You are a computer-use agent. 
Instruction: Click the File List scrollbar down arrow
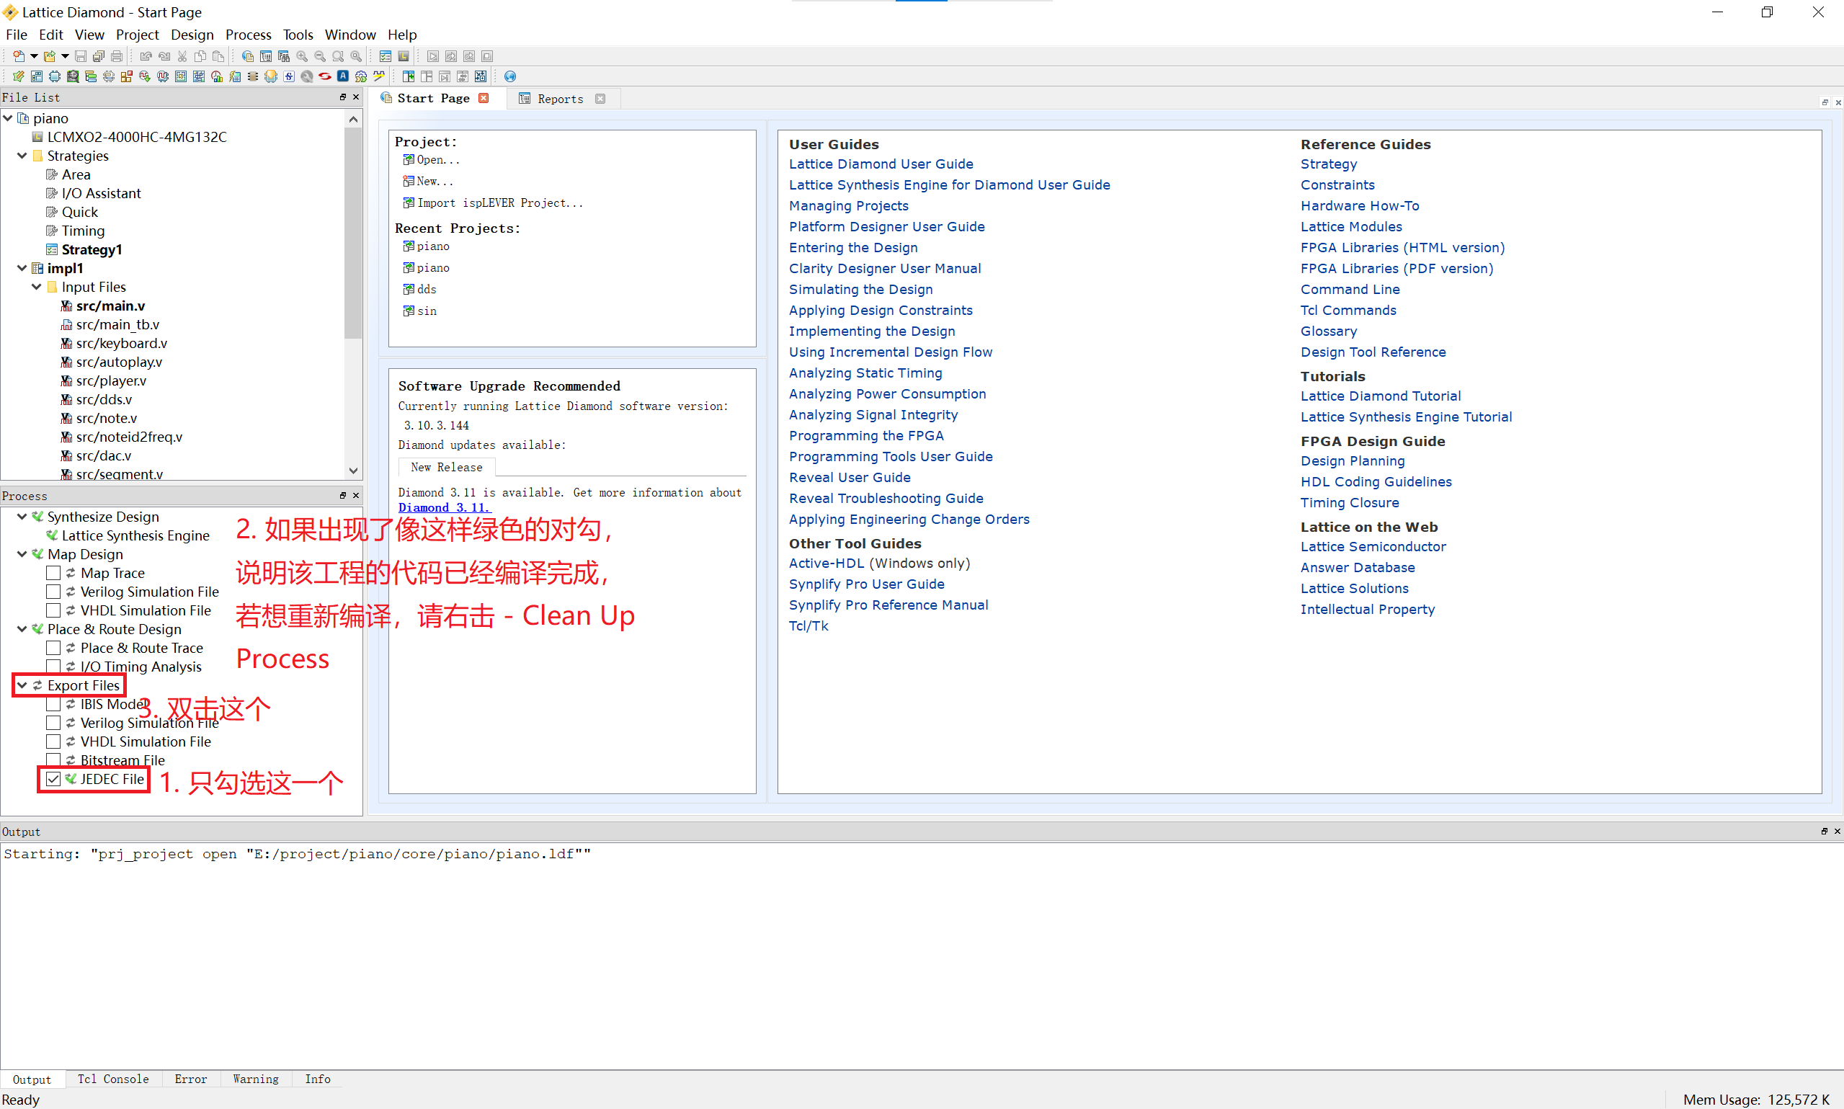353,471
